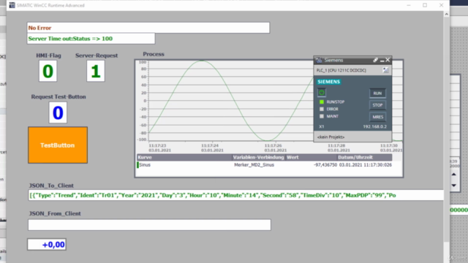Click the Server-Request value field
The width and height of the screenshot is (468, 263).
pos(96,71)
